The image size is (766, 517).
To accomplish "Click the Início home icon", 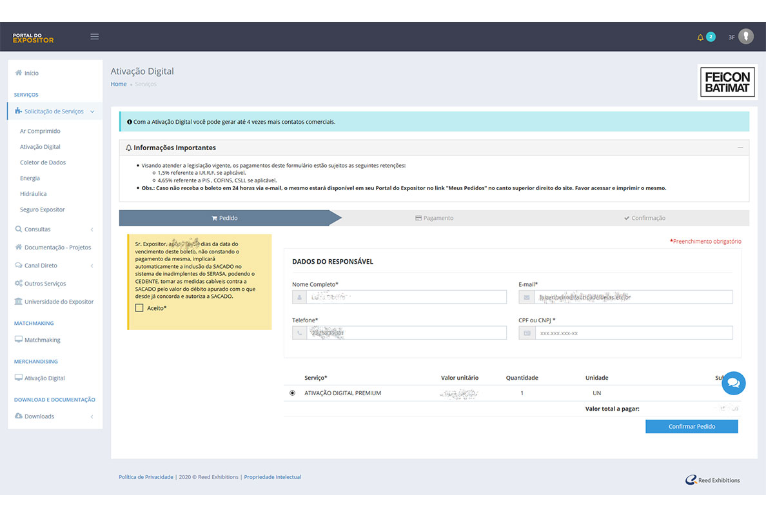I will click(x=19, y=73).
